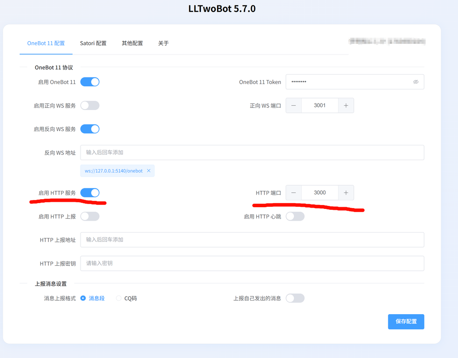Click the 保存配置 button
The image size is (458, 358).
coord(406,321)
